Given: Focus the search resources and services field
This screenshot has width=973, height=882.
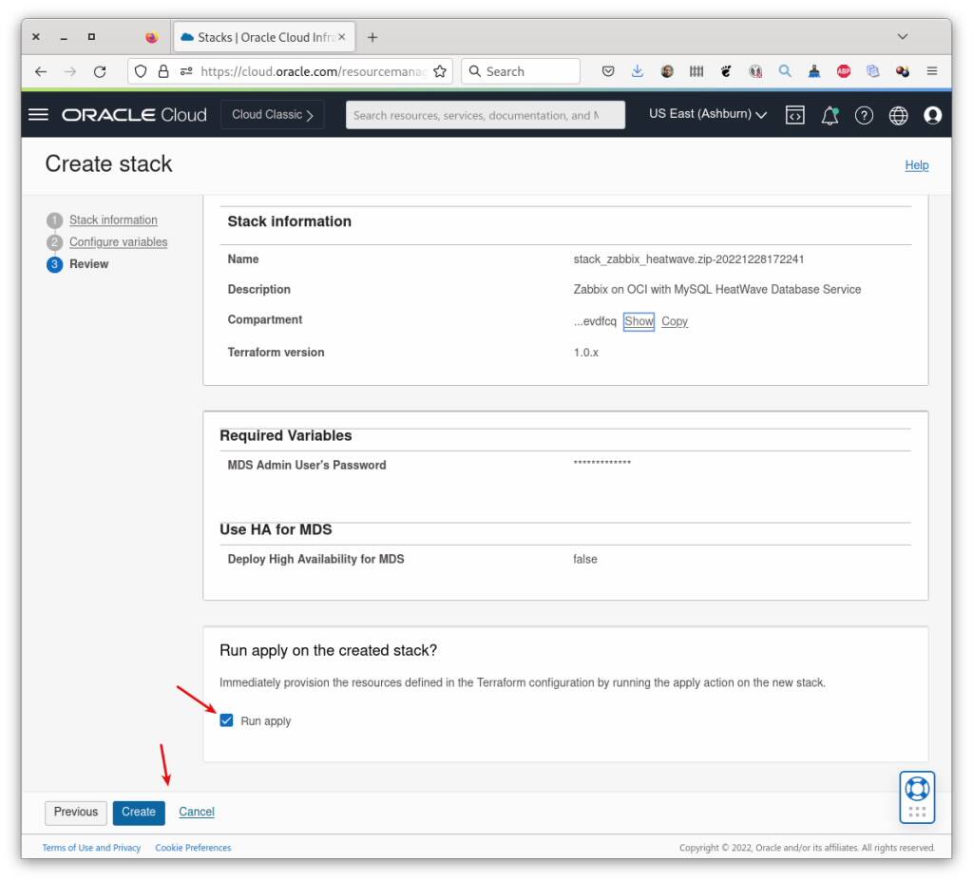Looking at the screenshot, I should 486,115.
